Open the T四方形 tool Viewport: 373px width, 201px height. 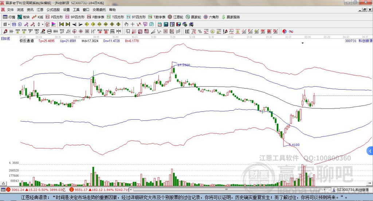115,17
